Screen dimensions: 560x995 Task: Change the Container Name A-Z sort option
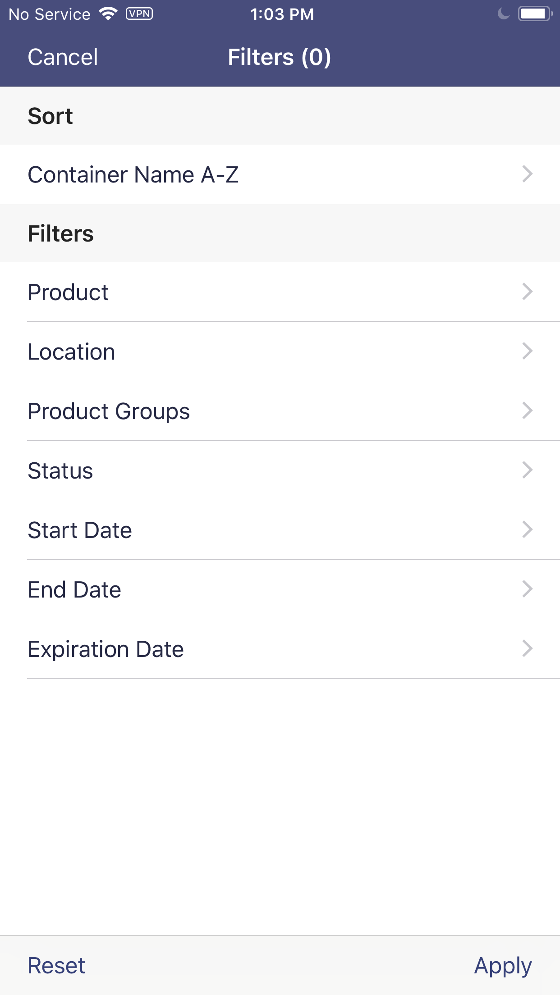point(280,174)
